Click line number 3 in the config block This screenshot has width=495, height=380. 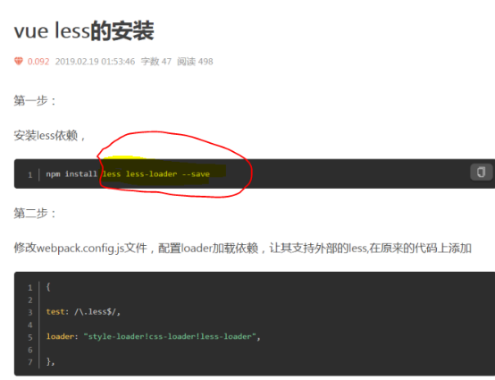pos(30,312)
